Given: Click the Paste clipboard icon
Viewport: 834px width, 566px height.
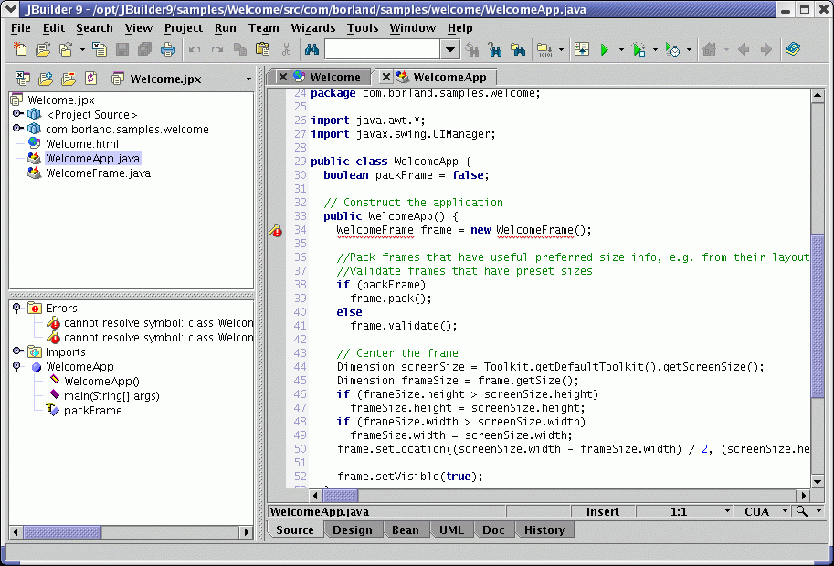Looking at the screenshot, I should click(263, 50).
